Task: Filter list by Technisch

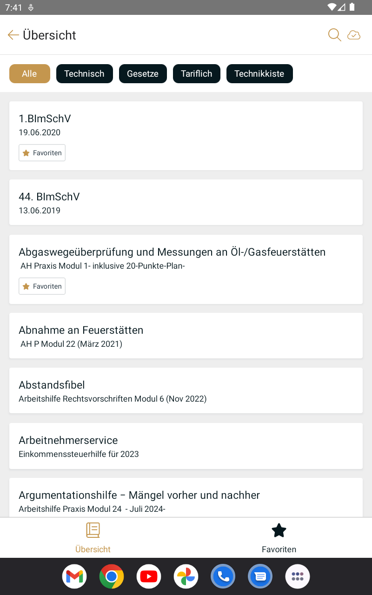Action: [x=84, y=73]
